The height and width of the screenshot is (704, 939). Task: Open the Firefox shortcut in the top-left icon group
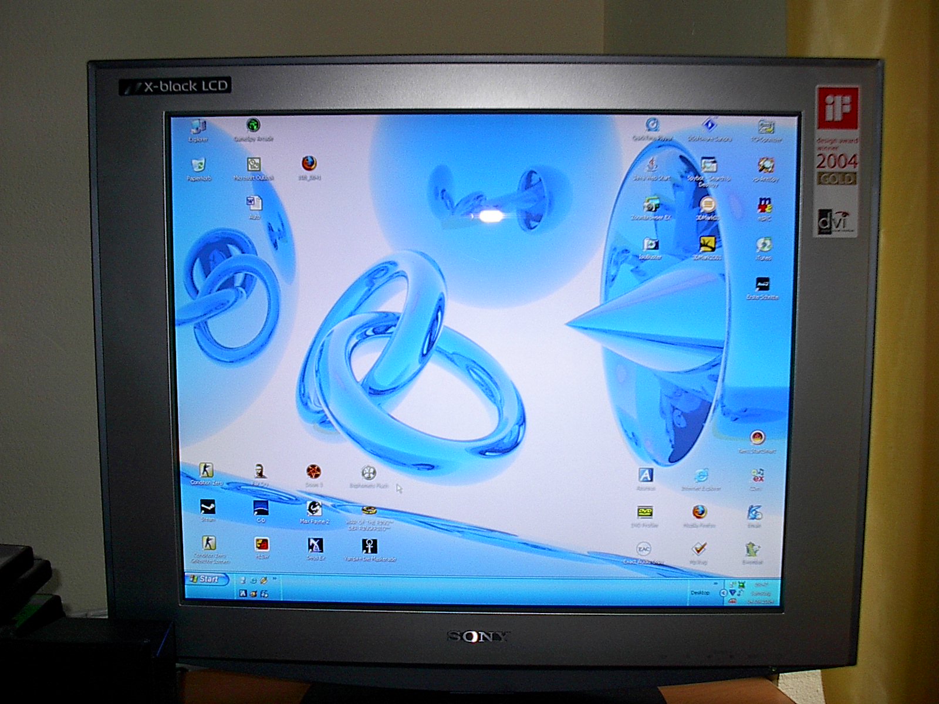[309, 164]
